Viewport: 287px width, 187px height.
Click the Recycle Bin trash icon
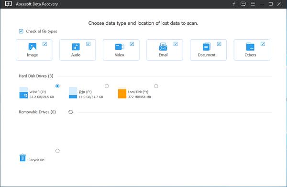22,157
